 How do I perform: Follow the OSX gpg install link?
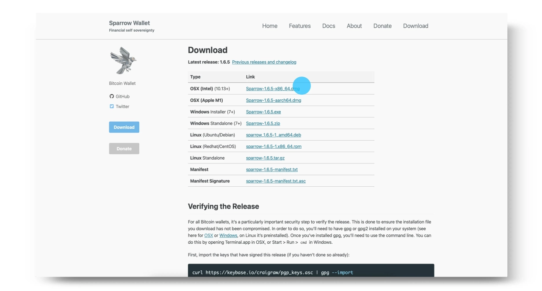[208, 236]
